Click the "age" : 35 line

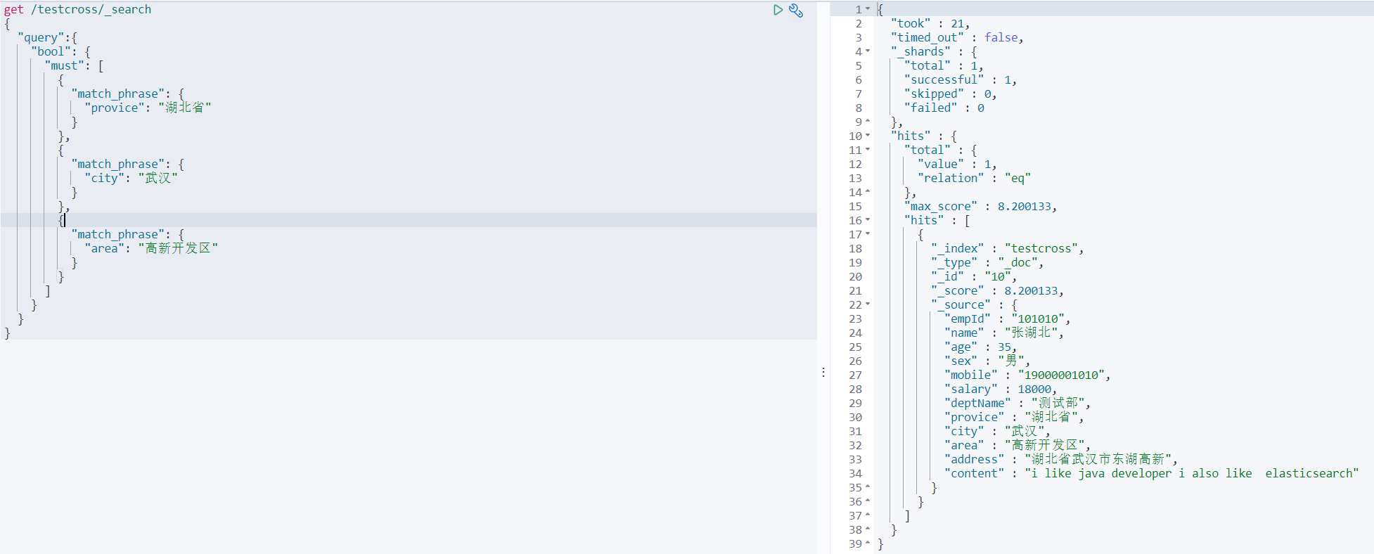(x=980, y=347)
